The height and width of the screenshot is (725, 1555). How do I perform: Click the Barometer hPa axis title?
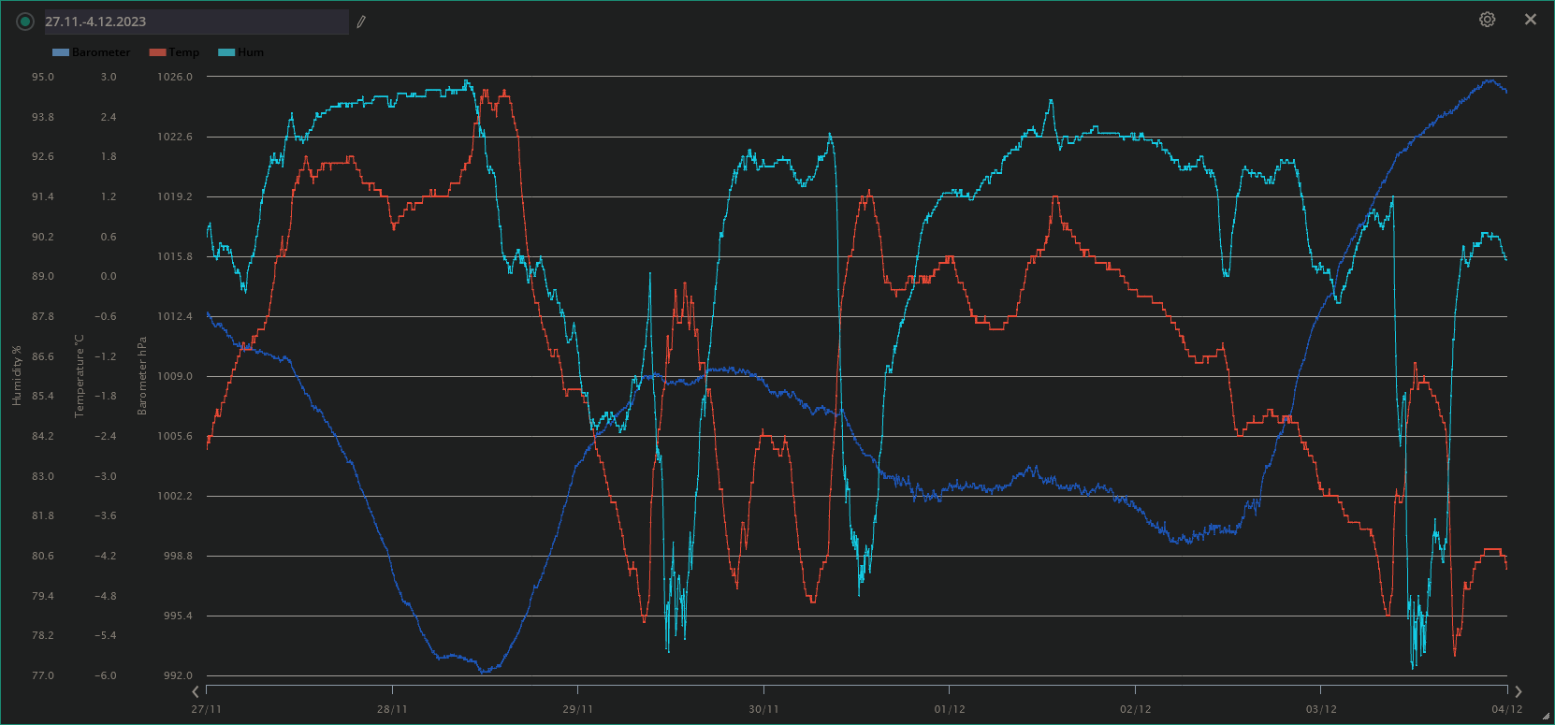(142, 375)
